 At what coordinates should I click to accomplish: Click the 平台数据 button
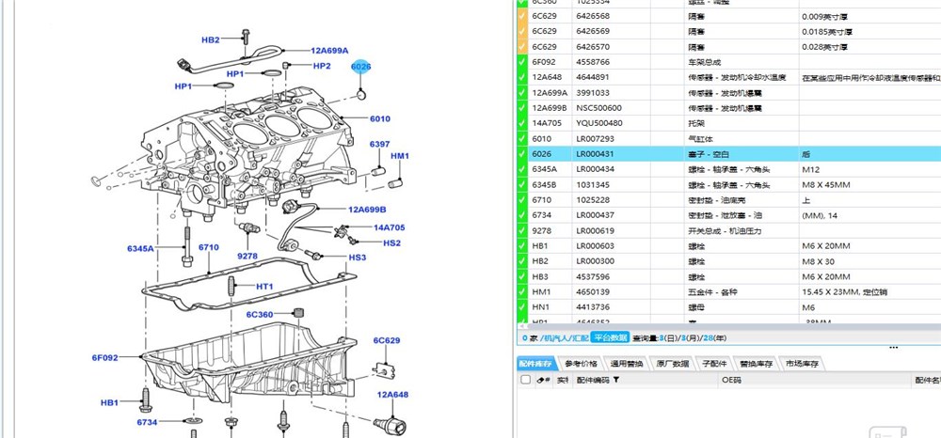611,338
